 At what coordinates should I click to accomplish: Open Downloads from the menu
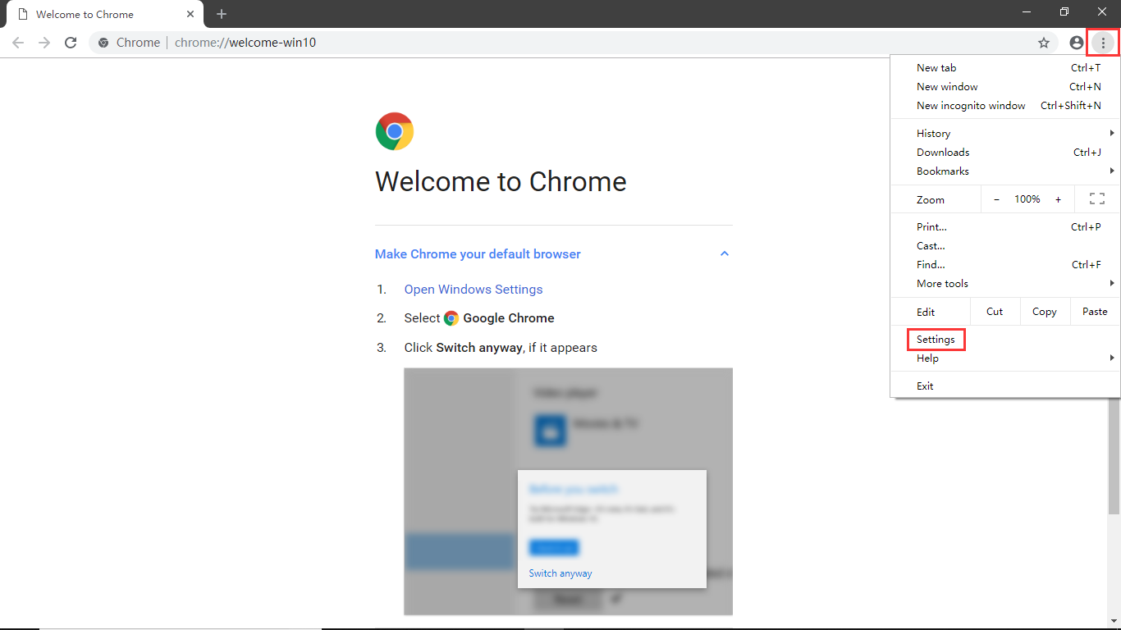[x=1005, y=153]
